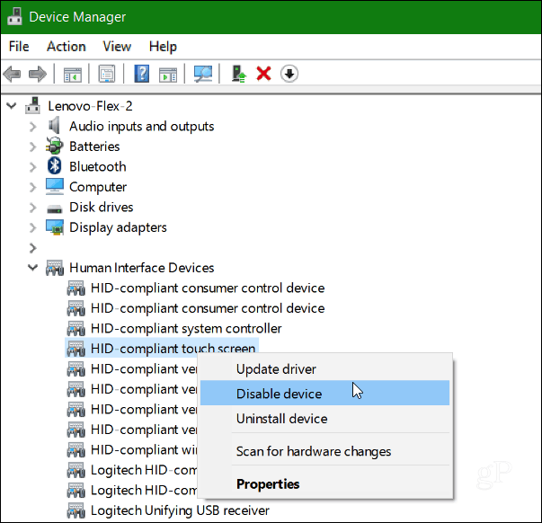Click the Bluetooth logo icon
This screenshot has height=523, width=542.
(x=54, y=166)
